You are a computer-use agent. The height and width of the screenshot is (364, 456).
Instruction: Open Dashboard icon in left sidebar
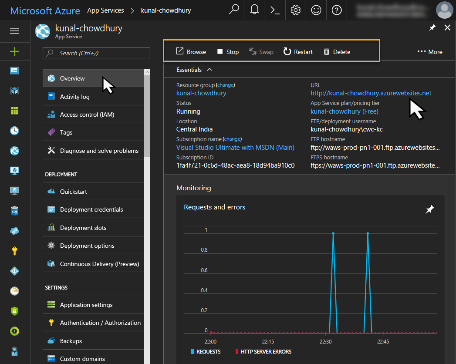[x=14, y=71]
